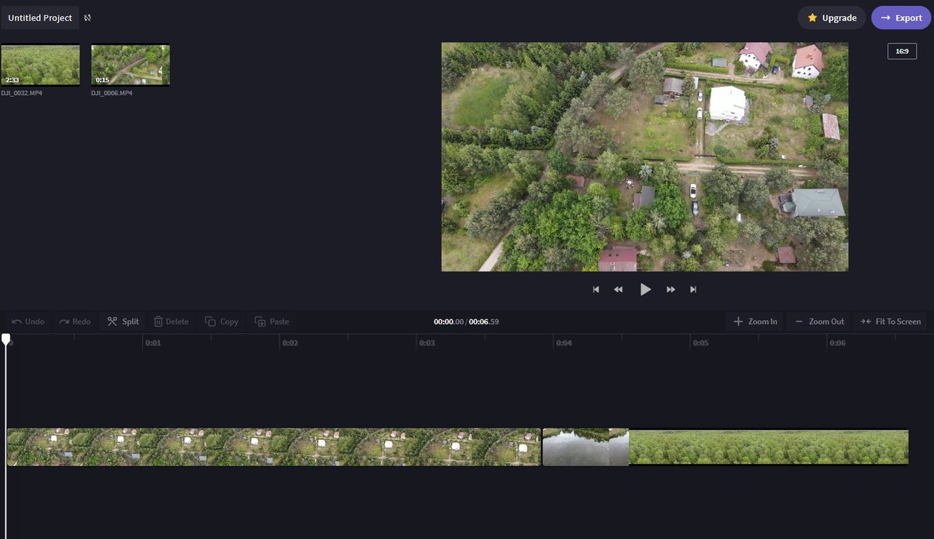Skip to the end of the video
This screenshot has height=539, width=934.
coord(694,289)
